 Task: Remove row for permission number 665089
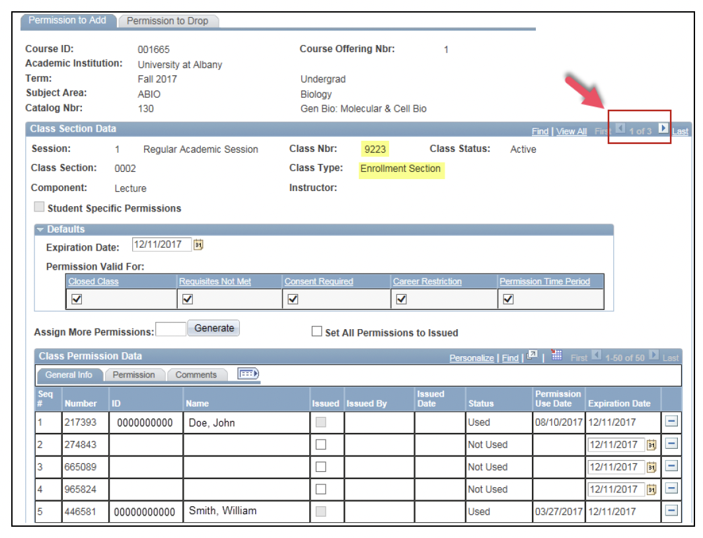point(671,467)
